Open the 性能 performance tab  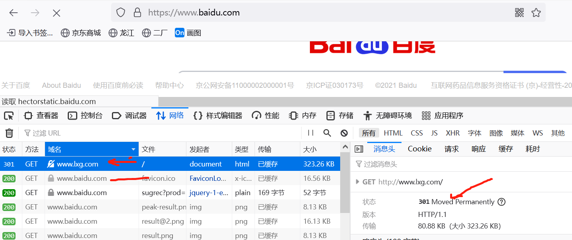265,116
